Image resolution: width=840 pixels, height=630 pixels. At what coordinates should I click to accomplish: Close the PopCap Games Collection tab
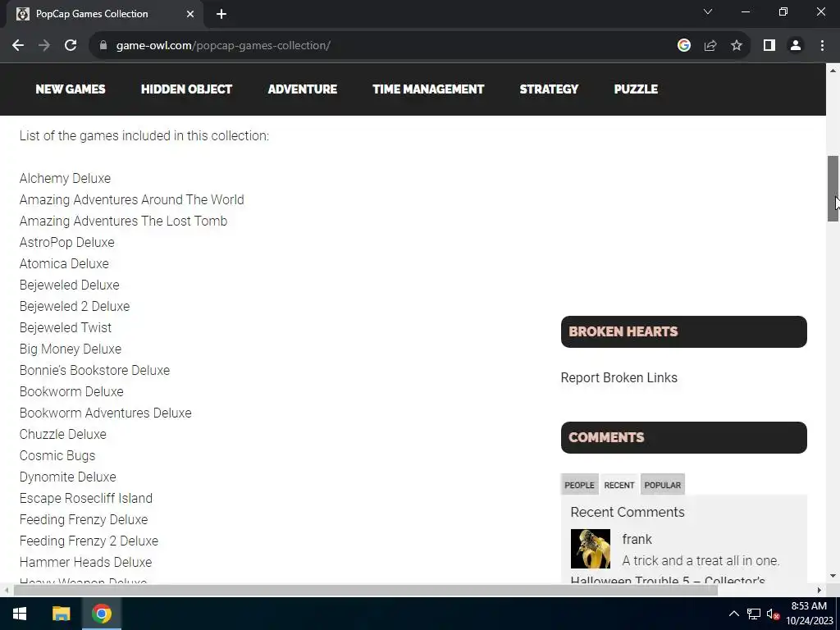pos(190,14)
